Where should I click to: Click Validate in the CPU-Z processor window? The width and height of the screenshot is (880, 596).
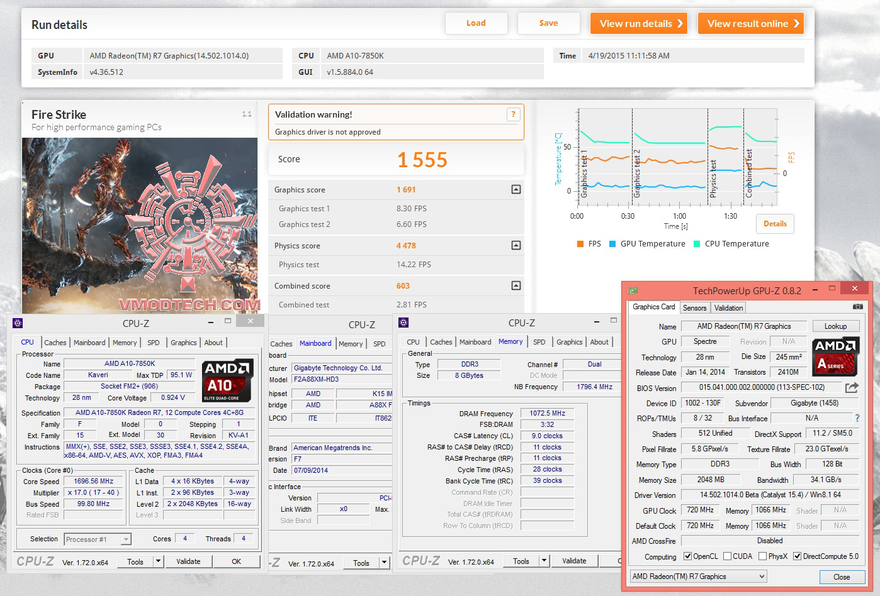[x=188, y=561]
